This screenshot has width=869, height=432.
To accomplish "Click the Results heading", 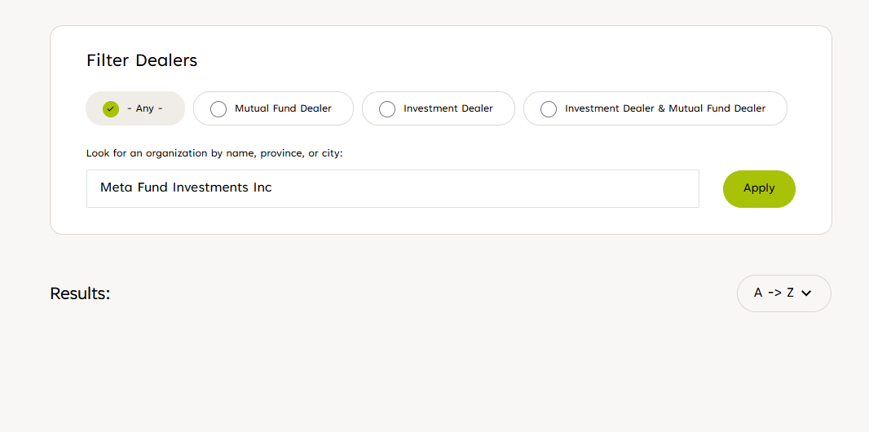I will pos(80,293).
